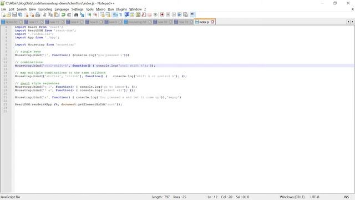Open the Window menu
Screen dimensions: 355x200
tap(135, 9)
